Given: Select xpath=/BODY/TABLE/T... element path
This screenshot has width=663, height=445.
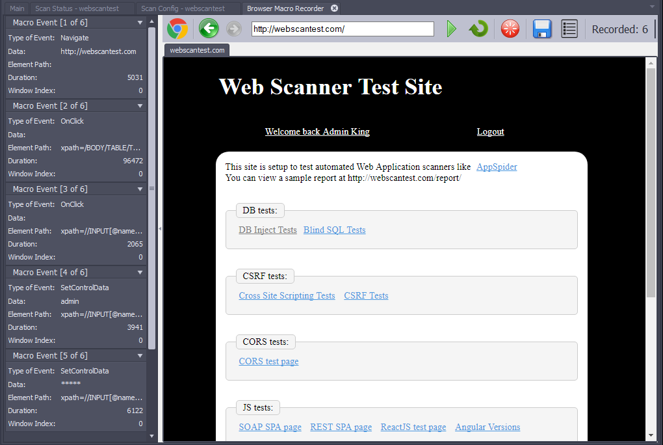Looking at the screenshot, I should [x=100, y=148].
